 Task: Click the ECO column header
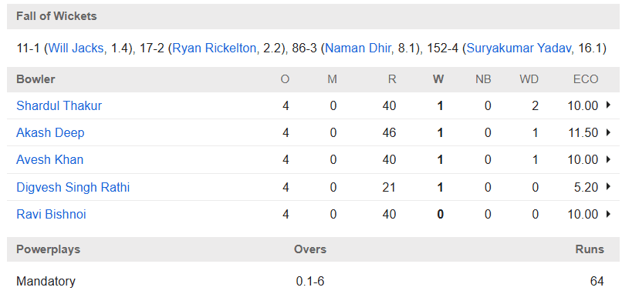click(x=586, y=79)
